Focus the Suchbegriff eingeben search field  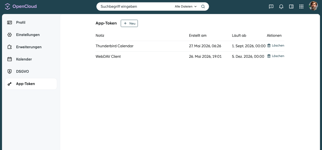click(136, 6)
